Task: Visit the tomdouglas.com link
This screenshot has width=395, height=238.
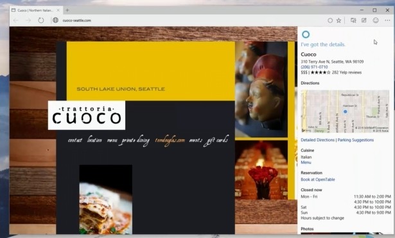Action: pos(170,141)
